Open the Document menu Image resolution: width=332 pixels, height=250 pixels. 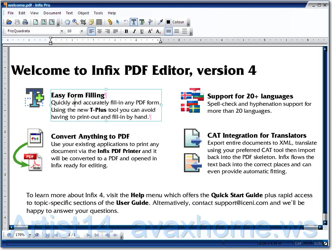pos(52,13)
